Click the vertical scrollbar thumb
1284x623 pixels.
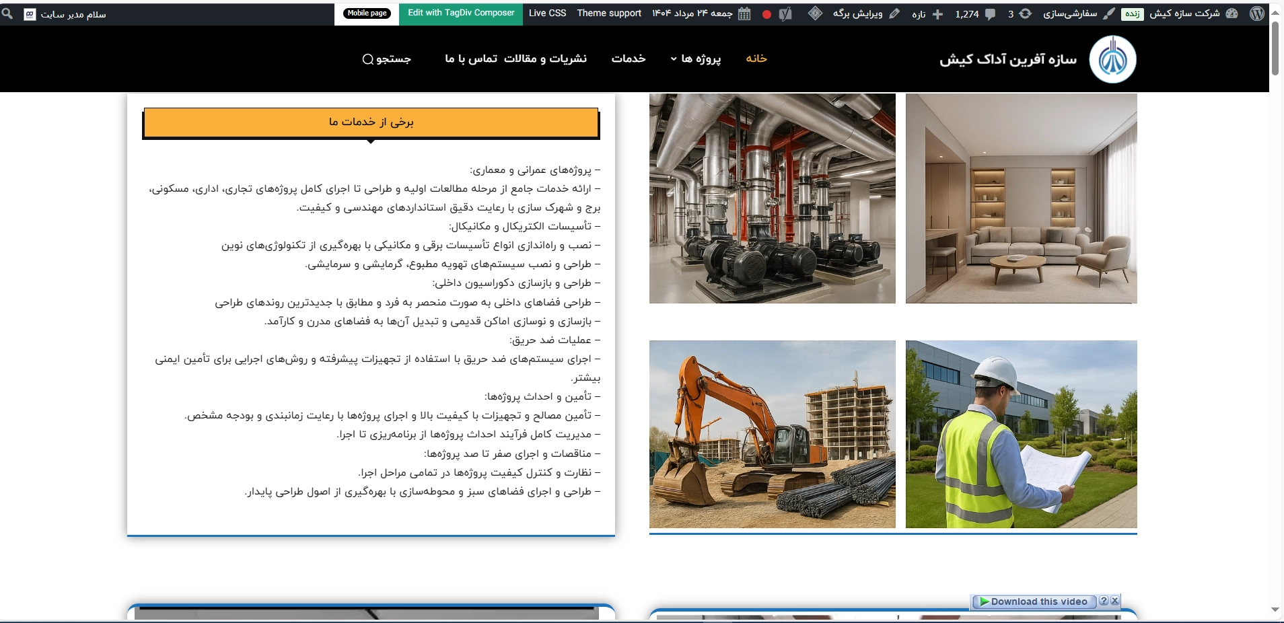pos(1275,48)
